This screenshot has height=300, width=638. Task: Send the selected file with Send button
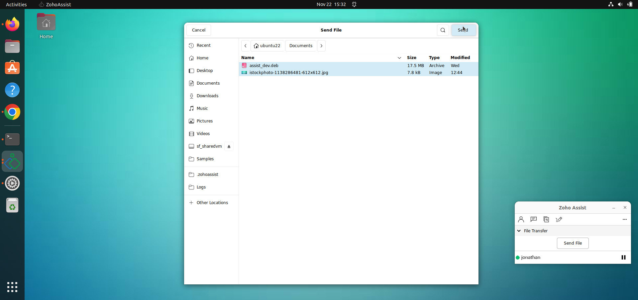(x=464, y=30)
